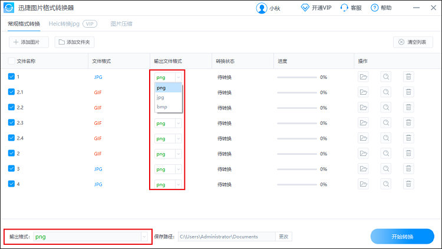Open output folder for file 3
This screenshot has width=442, height=249.
click(x=363, y=169)
